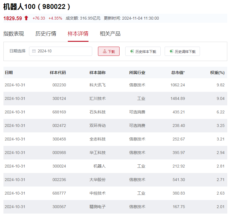Image resolution: width=229 pixels, height=215 pixels.
Task: Click the 历史样本下载 button
Action: [x=143, y=51]
